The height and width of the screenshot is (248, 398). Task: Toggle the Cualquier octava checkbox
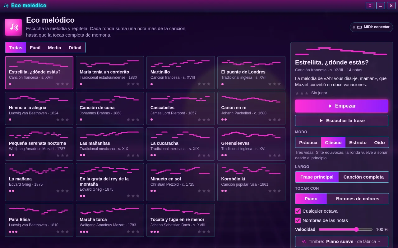[298, 211]
